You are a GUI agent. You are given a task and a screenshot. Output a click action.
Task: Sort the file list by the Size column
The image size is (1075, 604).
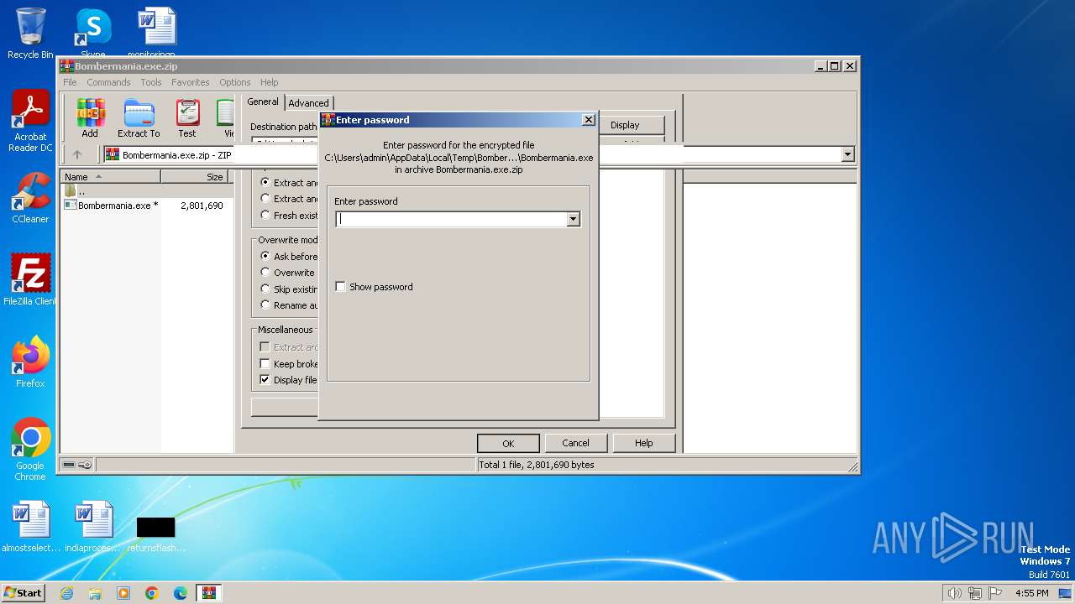click(195, 177)
